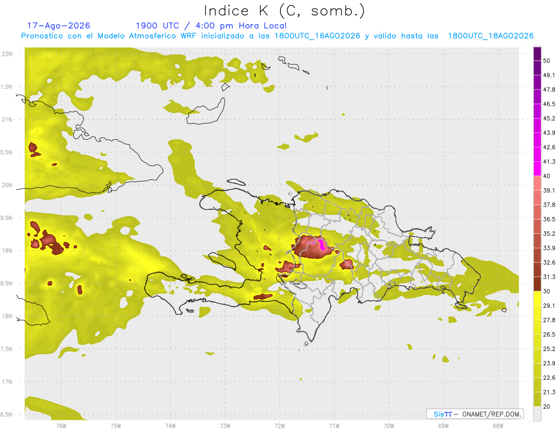Click the color scale value "47.8"
Viewport: 559px width, 432px height.
tap(549, 89)
